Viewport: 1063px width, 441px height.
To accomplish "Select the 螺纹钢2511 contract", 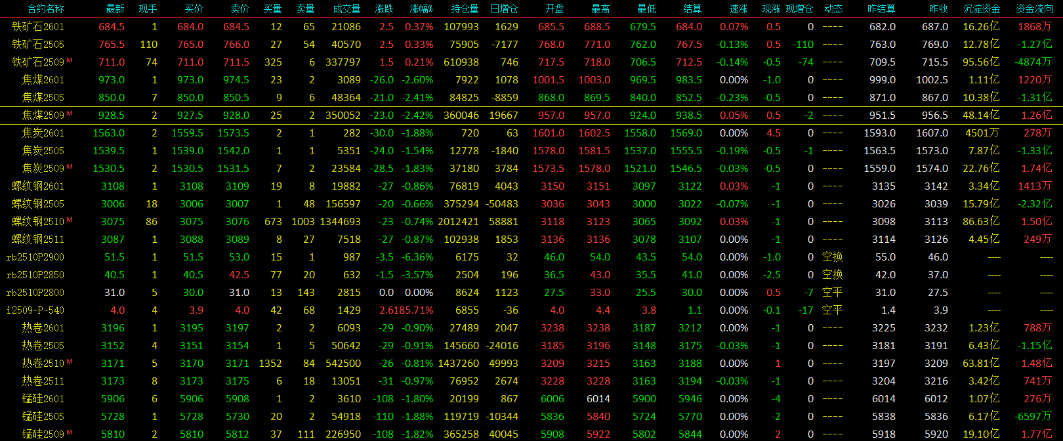I will point(38,240).
